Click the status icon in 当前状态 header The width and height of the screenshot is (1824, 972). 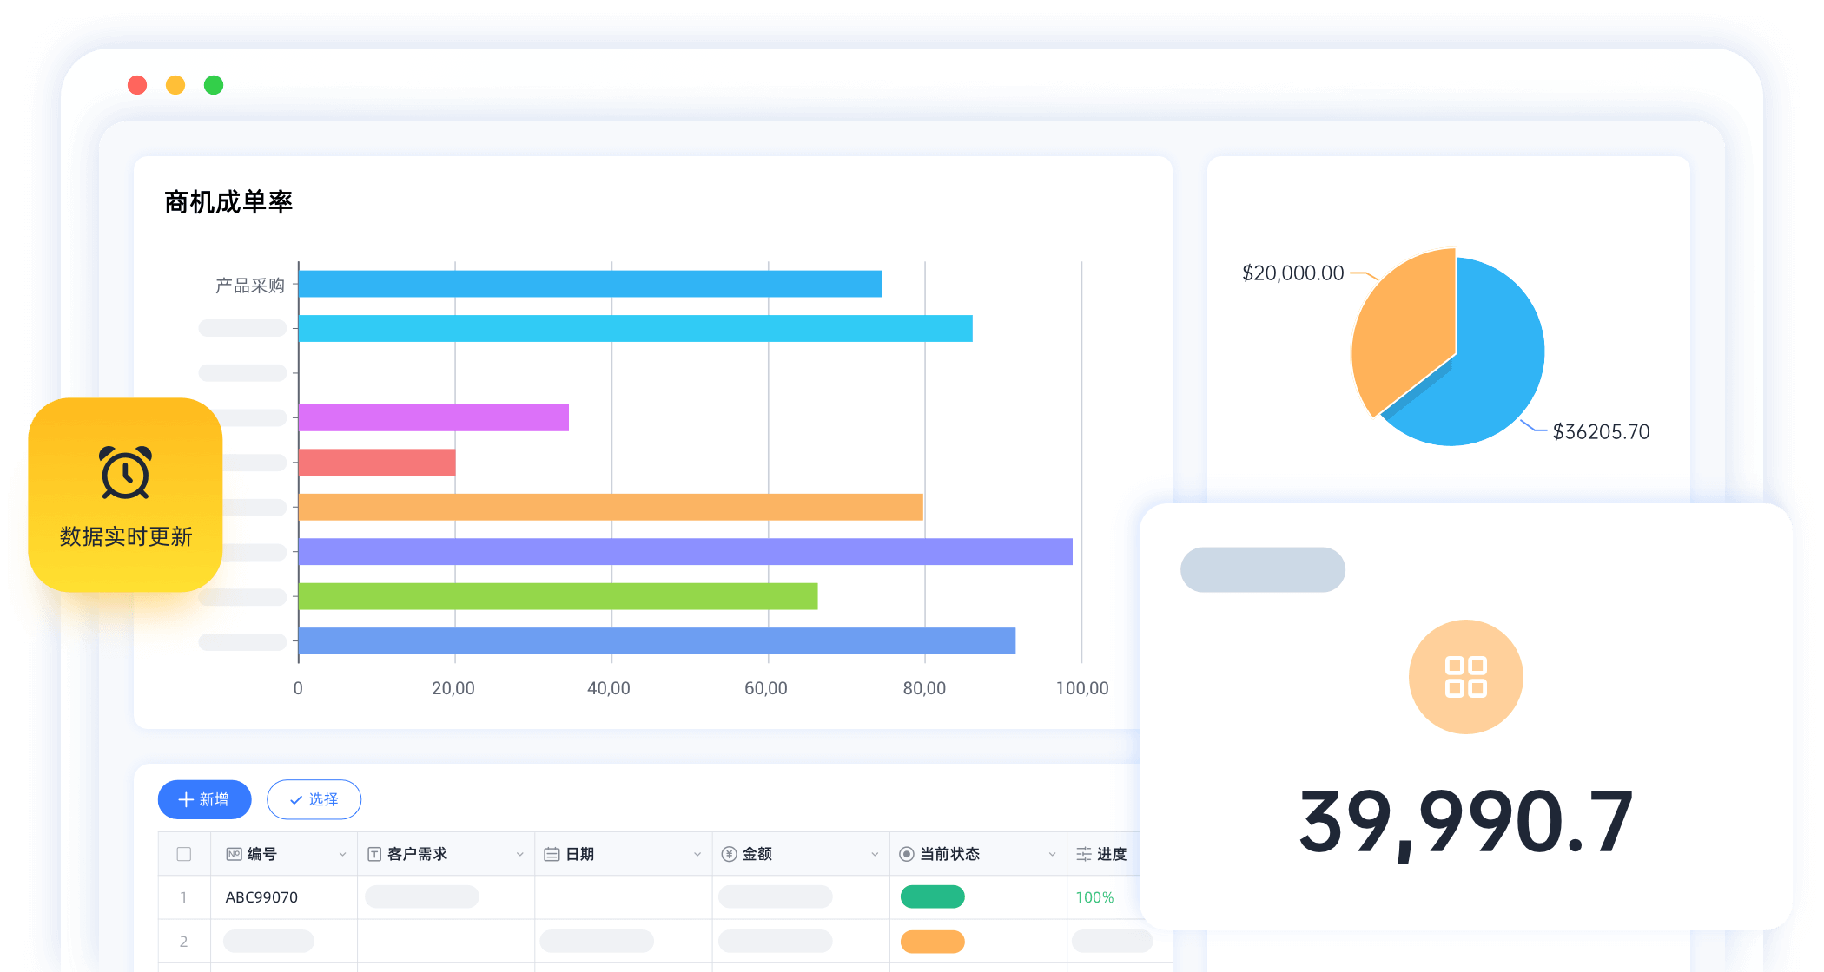coord(906,854)
